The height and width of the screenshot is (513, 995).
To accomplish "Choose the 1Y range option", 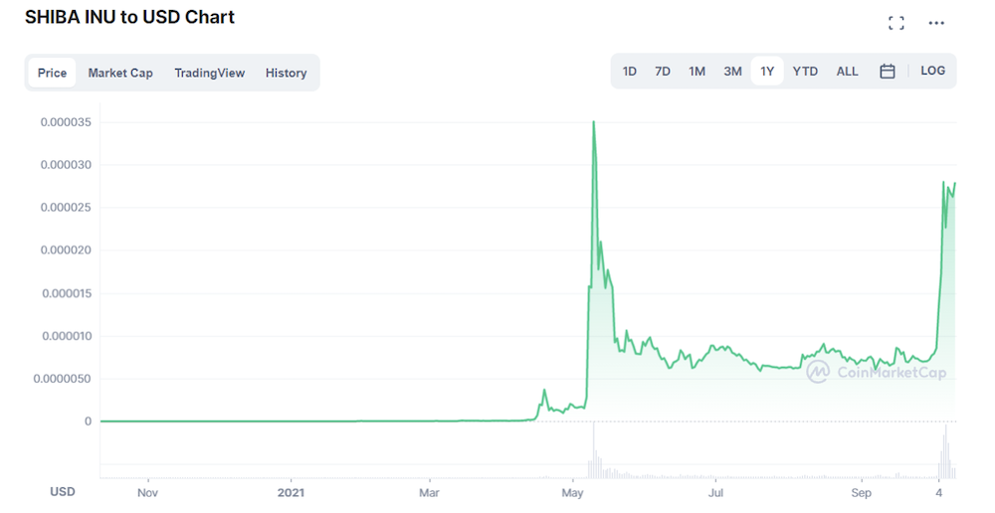I will tap(767, 71).
